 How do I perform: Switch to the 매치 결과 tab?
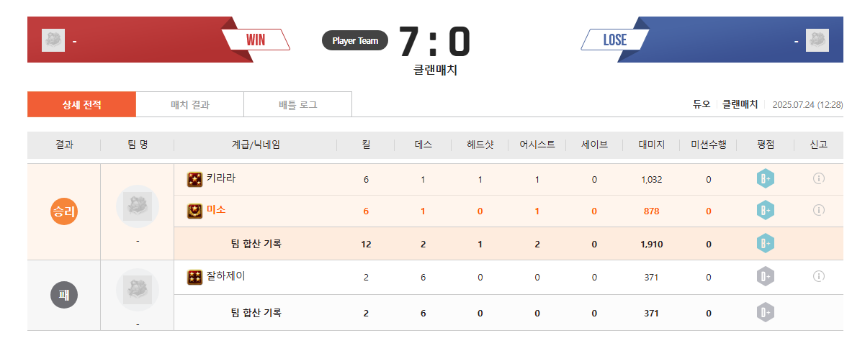pos(189,105)
